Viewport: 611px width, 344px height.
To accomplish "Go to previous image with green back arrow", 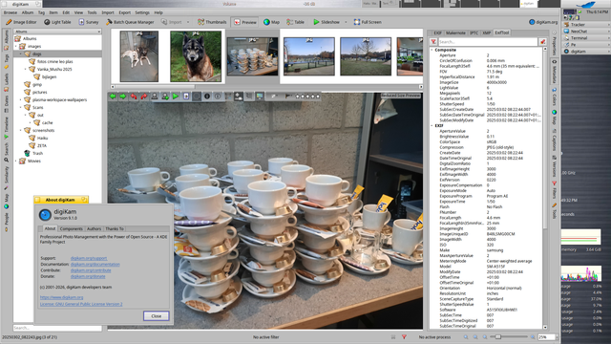I will pos(113,97).
